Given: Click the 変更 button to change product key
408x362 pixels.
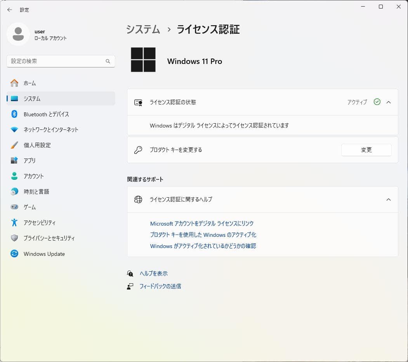Looking at the screenshot, I should point(366,150).
